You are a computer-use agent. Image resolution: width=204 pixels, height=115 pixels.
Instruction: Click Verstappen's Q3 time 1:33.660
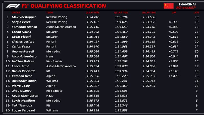tap(149, 17)
